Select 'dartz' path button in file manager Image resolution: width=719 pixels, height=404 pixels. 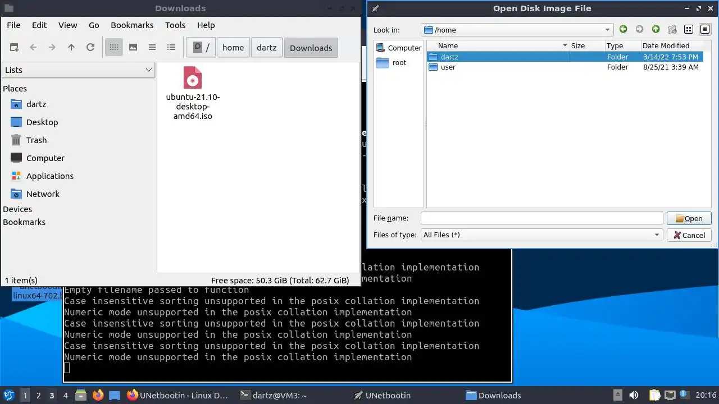267,48
